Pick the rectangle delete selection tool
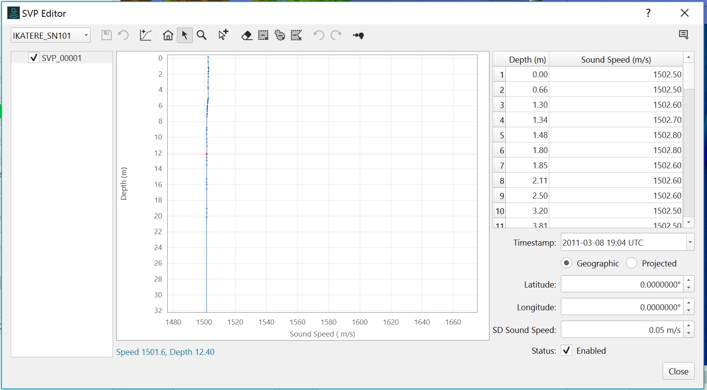The width and height of the screenshot is (707, 390). (263, 35)
